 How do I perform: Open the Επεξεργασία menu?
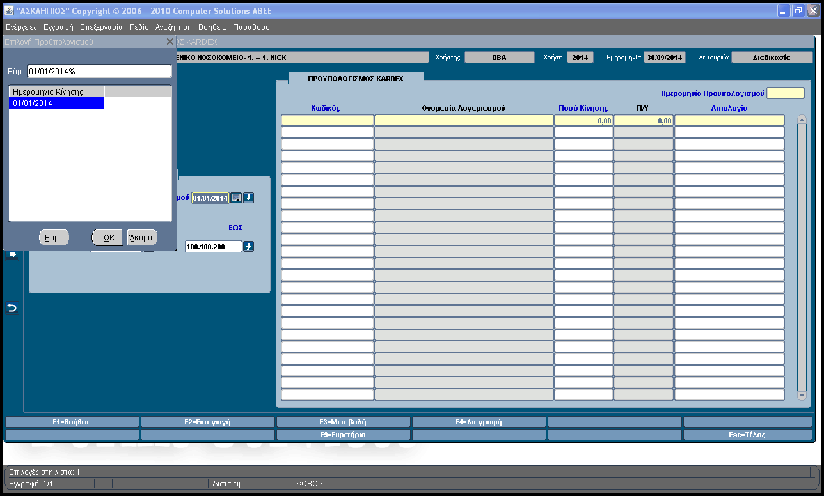pos(101,27)
